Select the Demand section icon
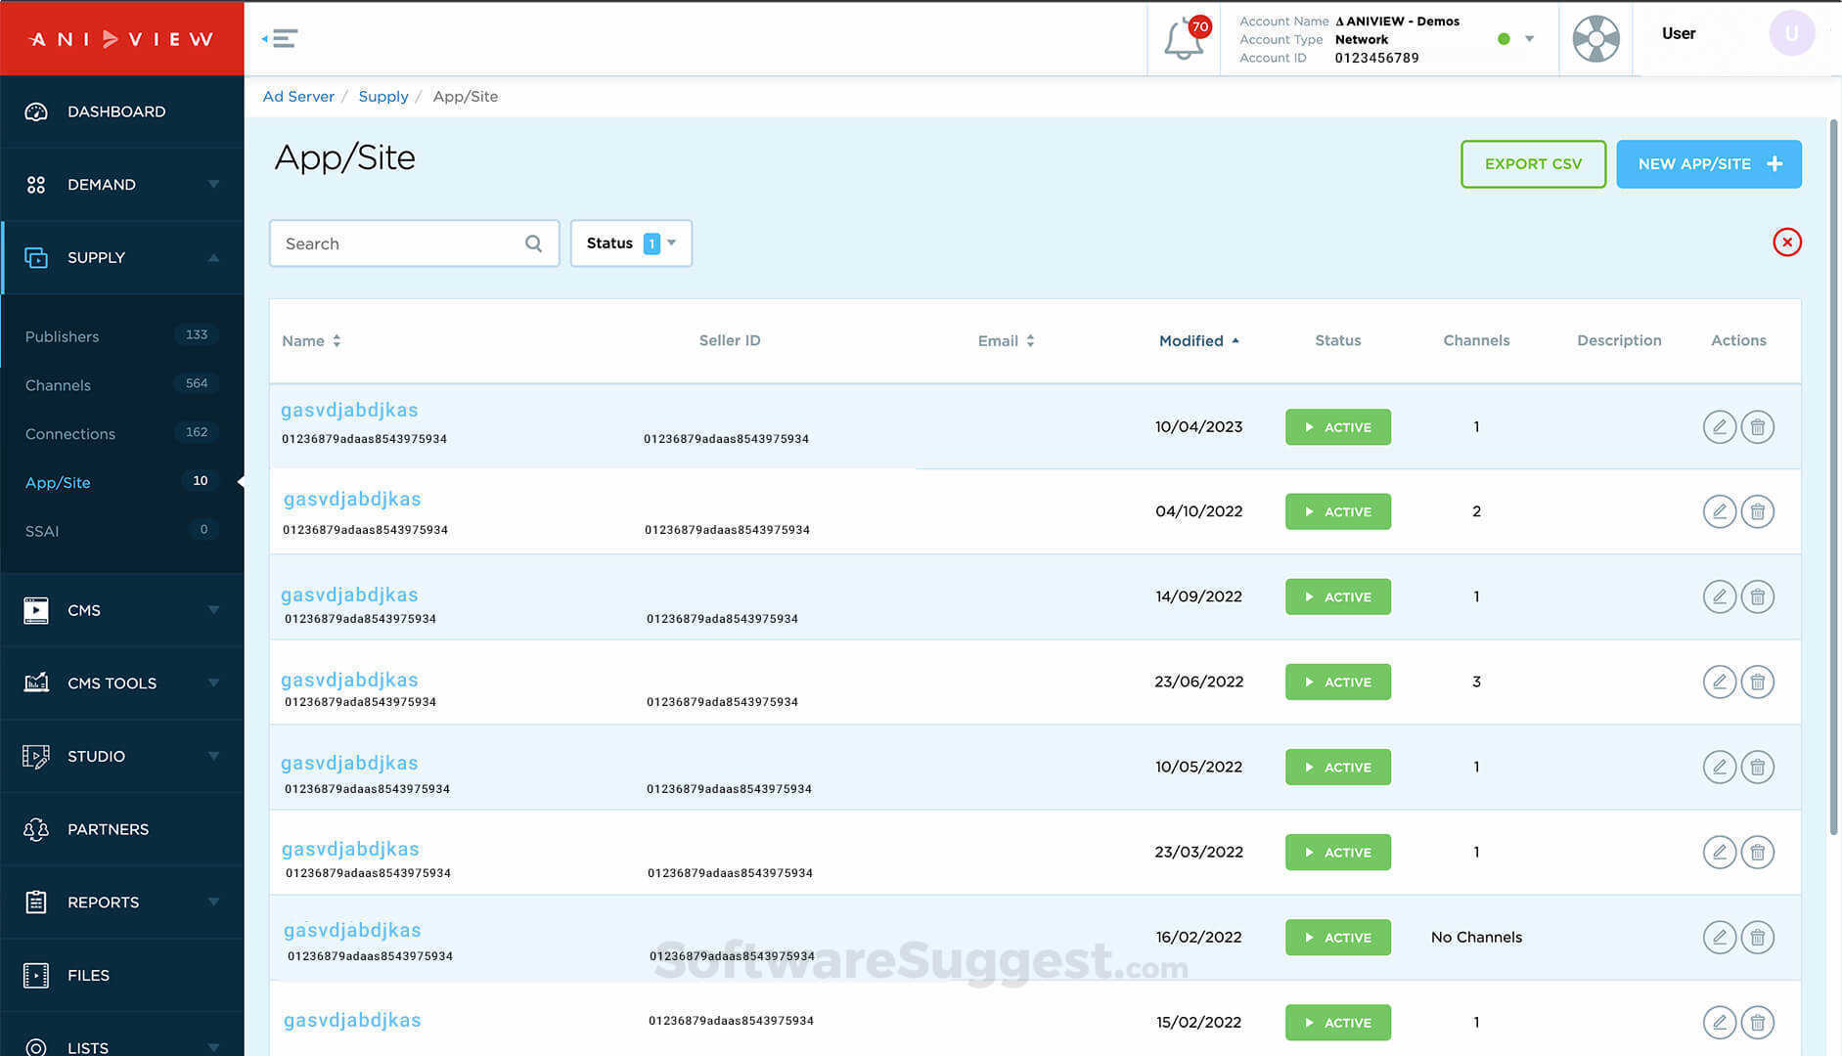This screenshot has width=1842, height=1056. [36, 184]
